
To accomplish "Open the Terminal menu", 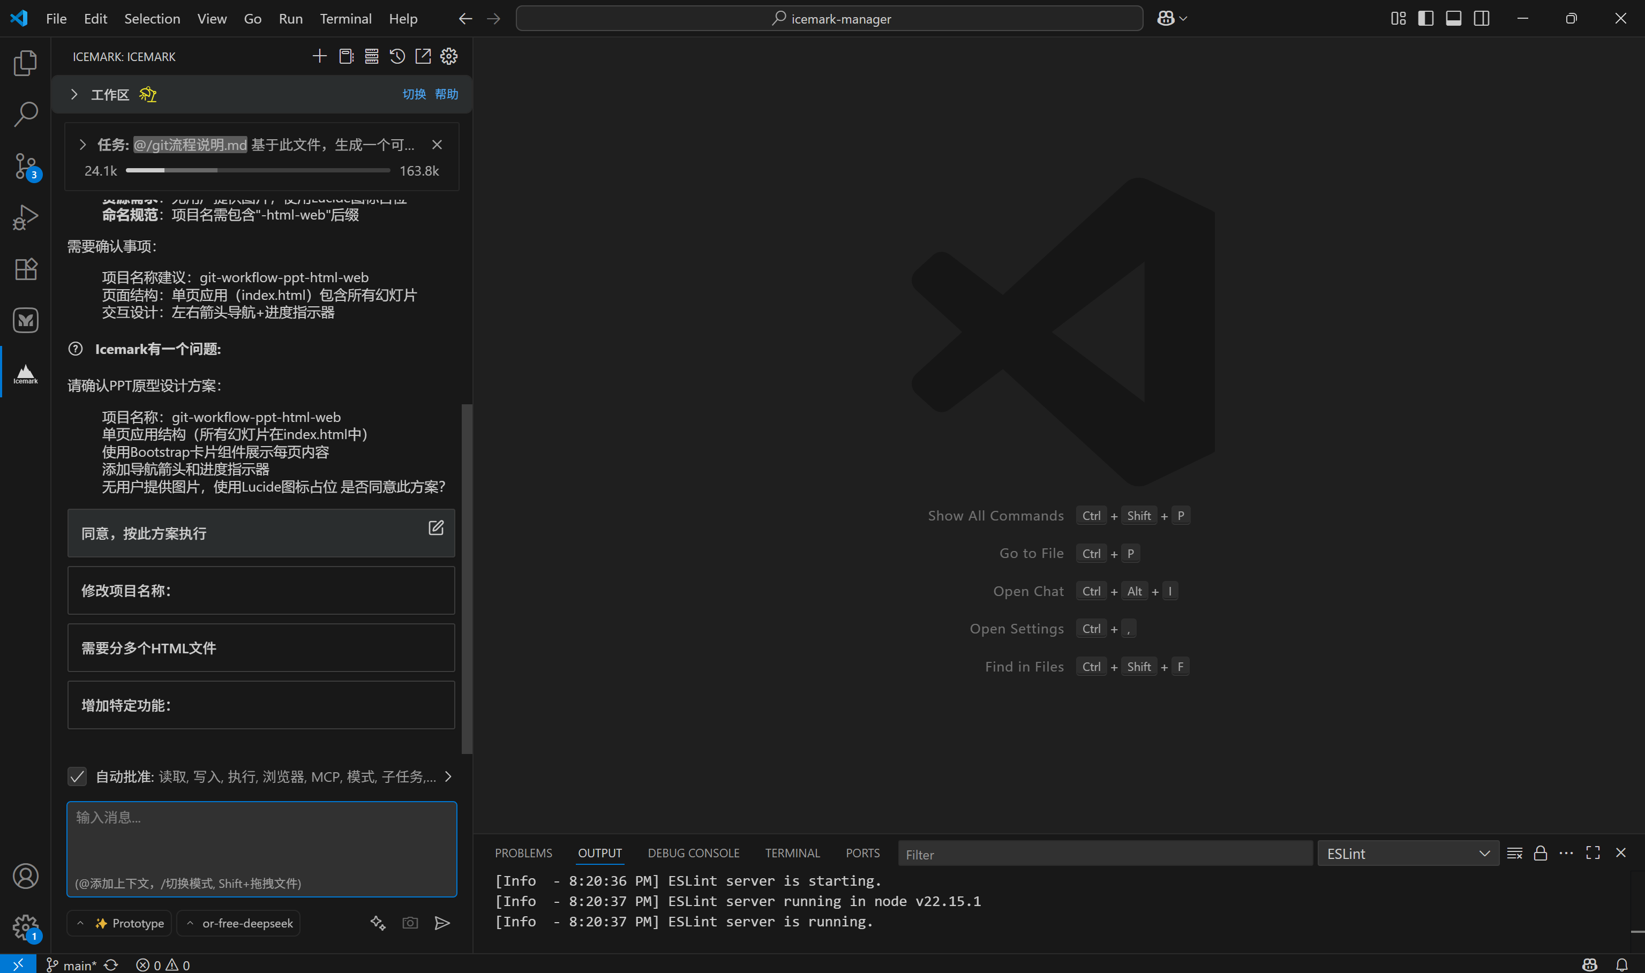I will pos(345,18).
